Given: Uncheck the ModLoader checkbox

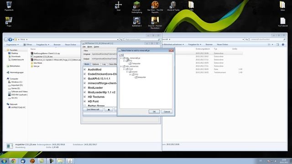Looking at the screenshot, I should point(85,87).
